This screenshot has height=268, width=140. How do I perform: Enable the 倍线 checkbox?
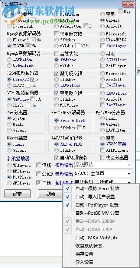coord(39,165)
